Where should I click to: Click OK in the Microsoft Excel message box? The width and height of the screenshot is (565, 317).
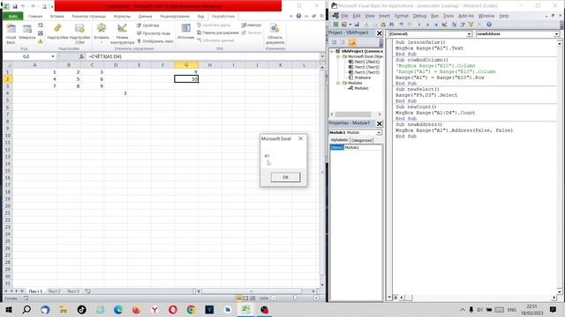[x=285, y=177]
